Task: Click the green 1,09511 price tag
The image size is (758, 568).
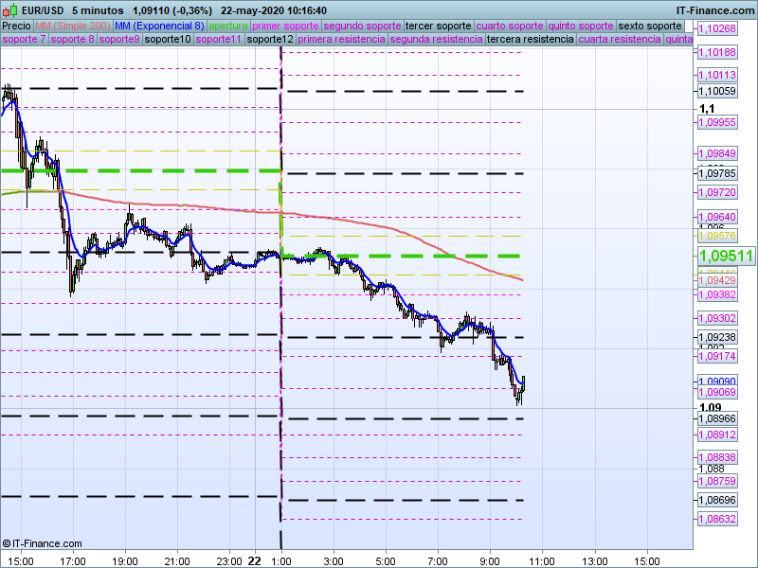Action: click(x=725, y=256)
